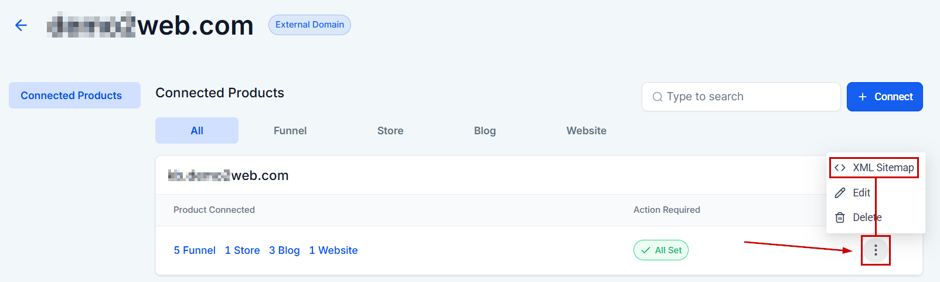Select XML Sitemap from the menu

(x=883, y=168)
